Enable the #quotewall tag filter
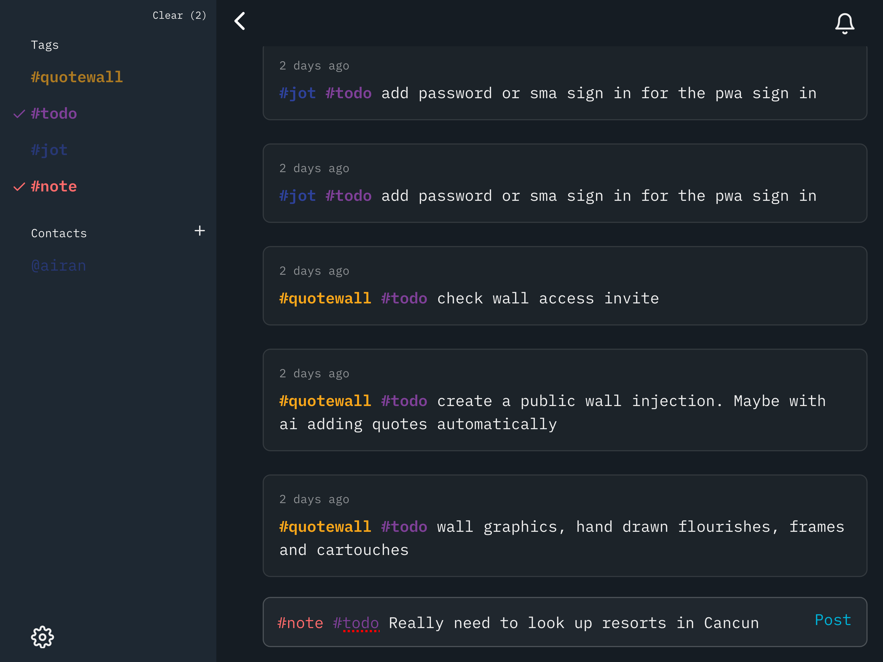 point(77,77)
